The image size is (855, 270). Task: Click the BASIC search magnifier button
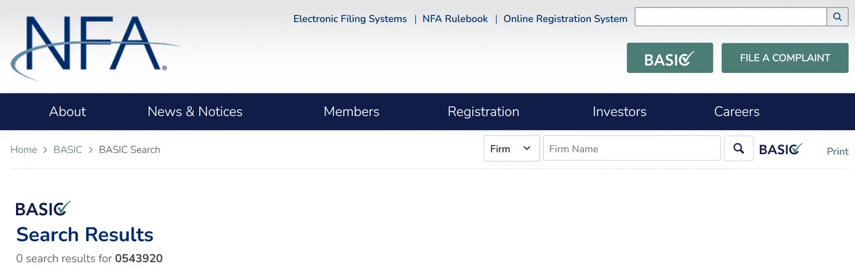click(739, 148)
